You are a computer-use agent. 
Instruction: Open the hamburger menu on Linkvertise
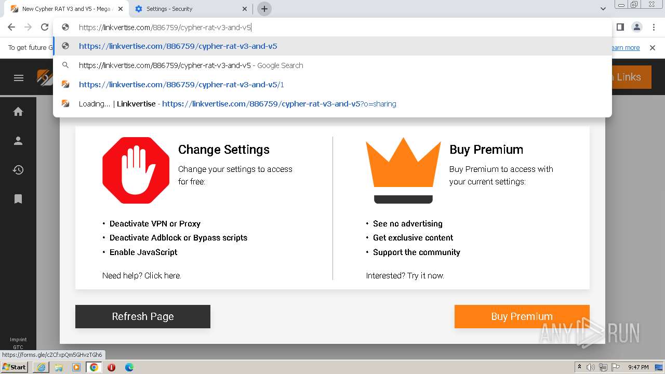point(19,78)
